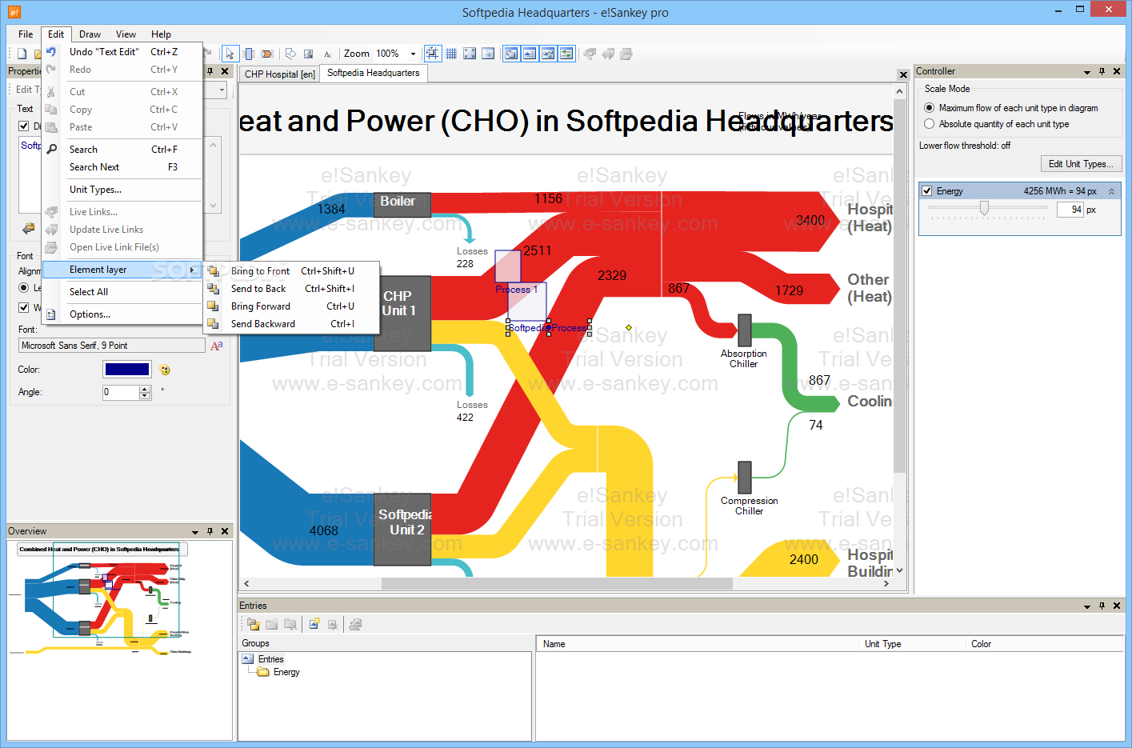This screenshot has height=748, width=1132.
Task: Click the fit-to-window zoom icon
Action: [x=470, y=54]
